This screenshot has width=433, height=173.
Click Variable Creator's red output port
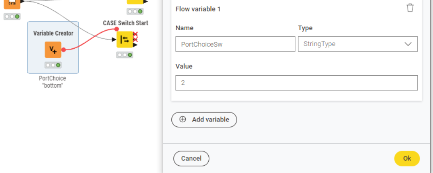point(64,49)
